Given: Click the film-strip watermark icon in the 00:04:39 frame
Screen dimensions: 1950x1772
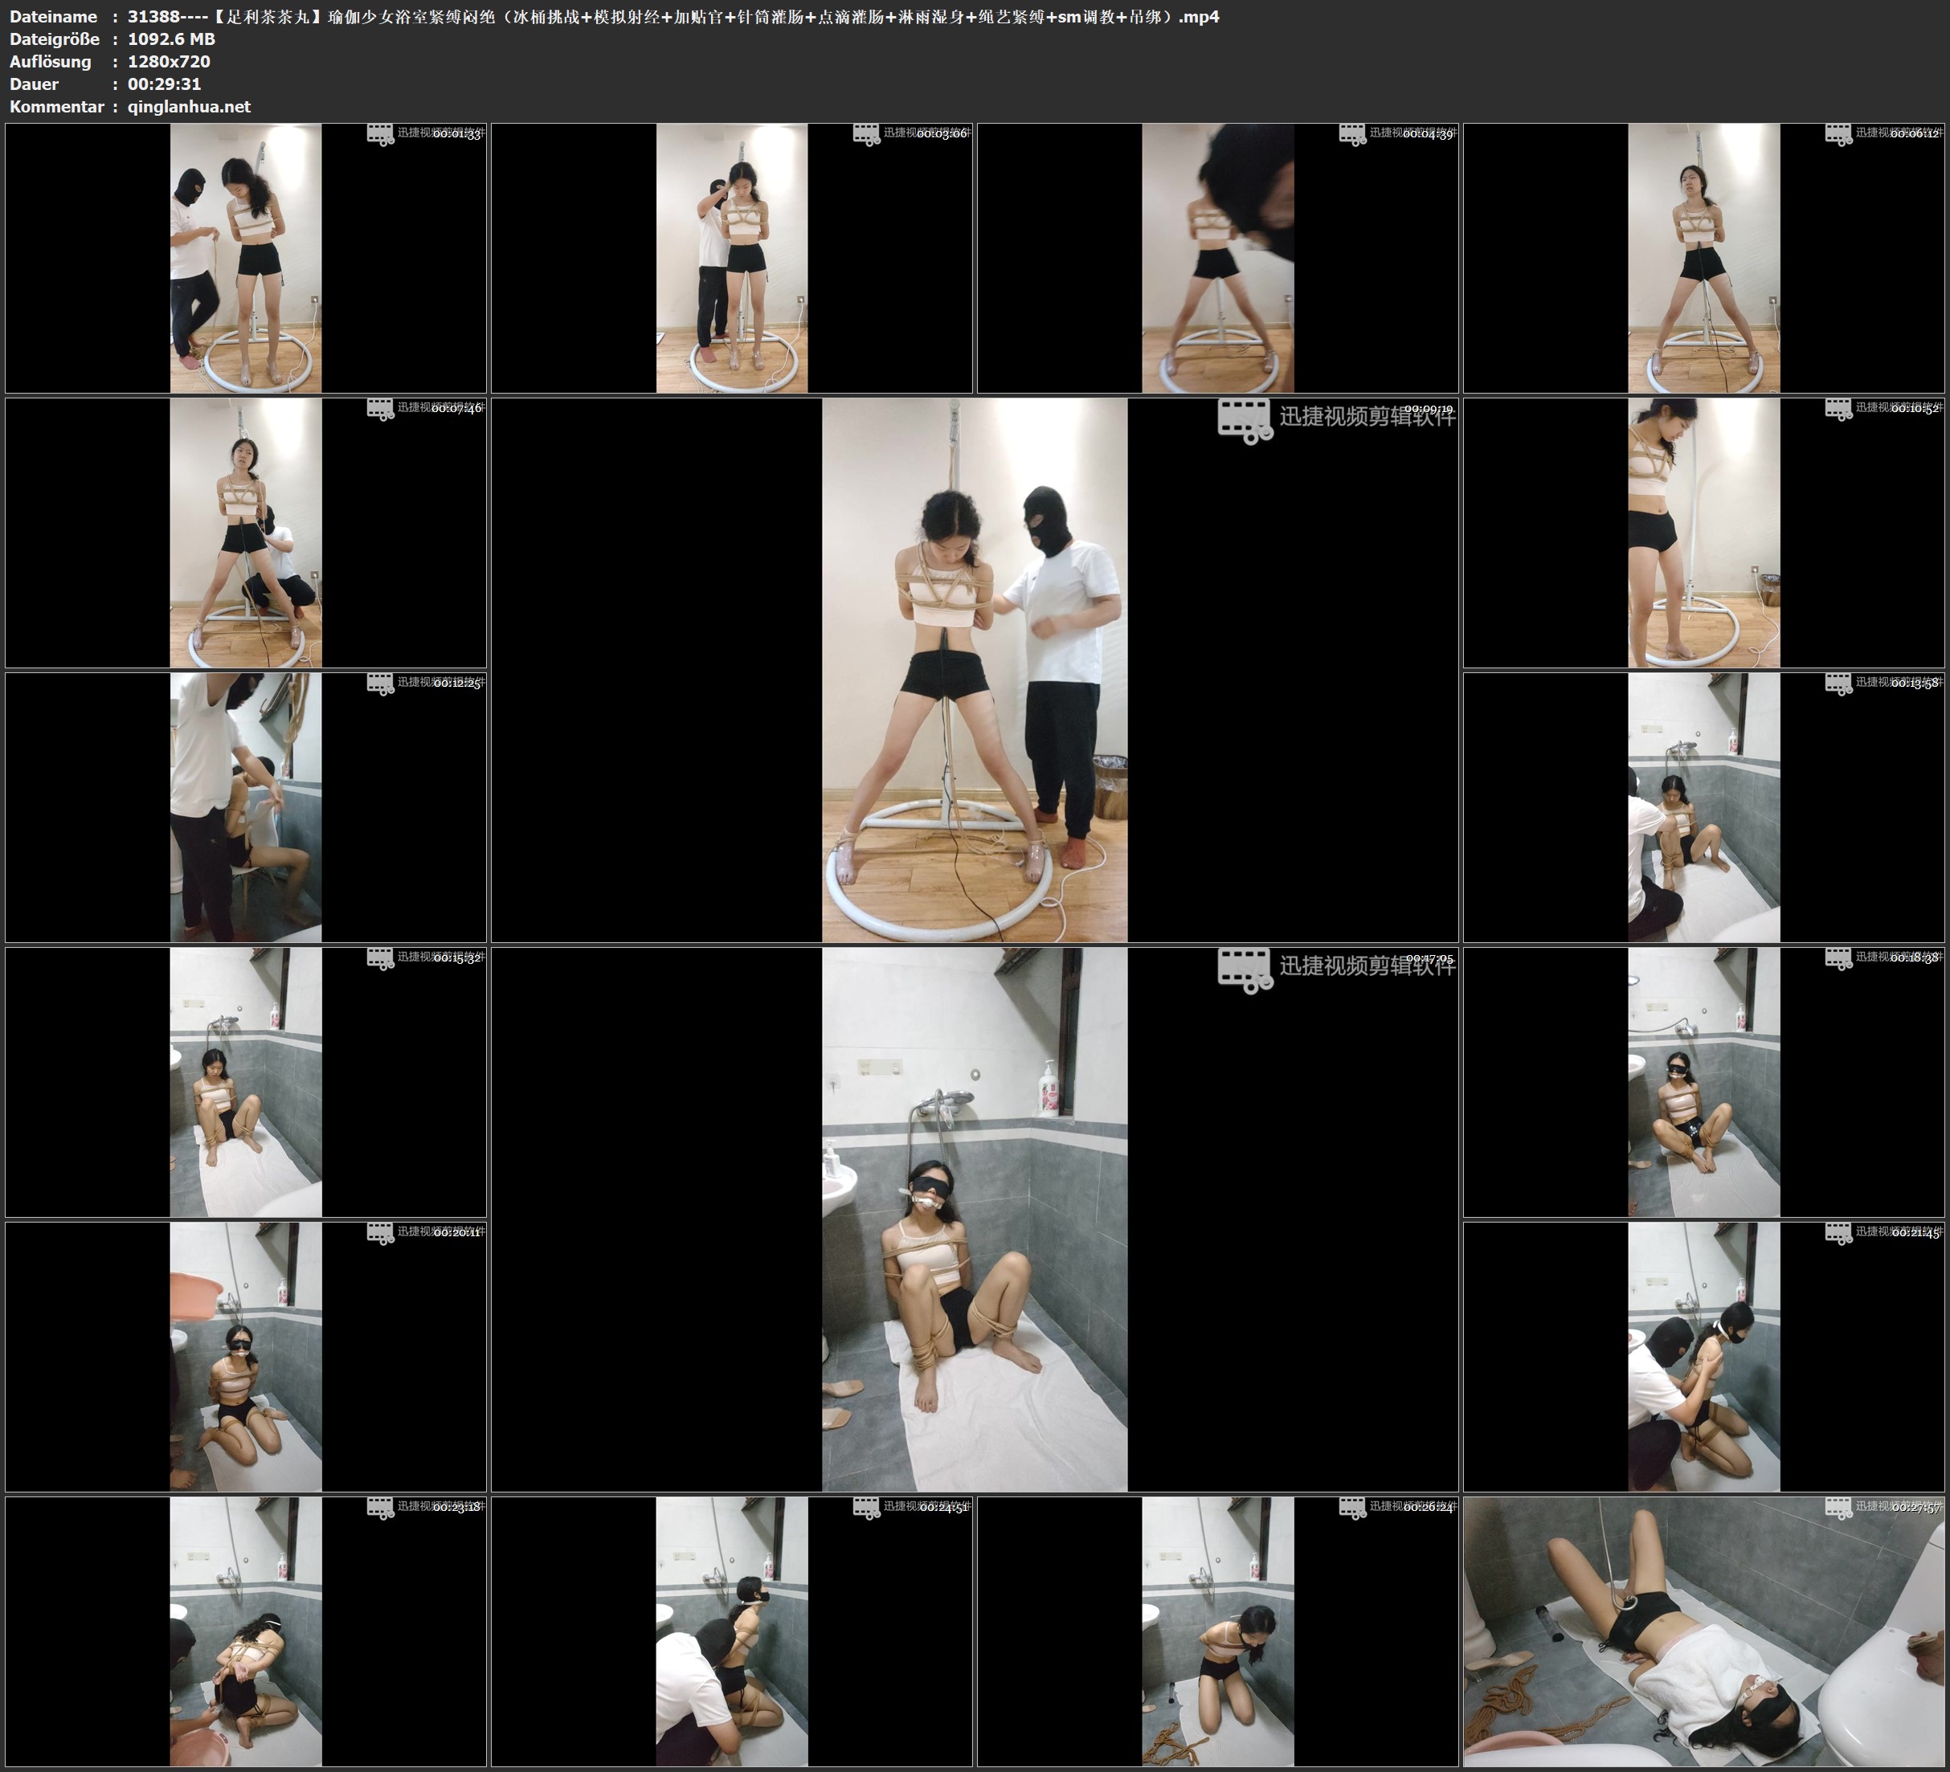Looking at the screenshot, I should [1352, 134].
